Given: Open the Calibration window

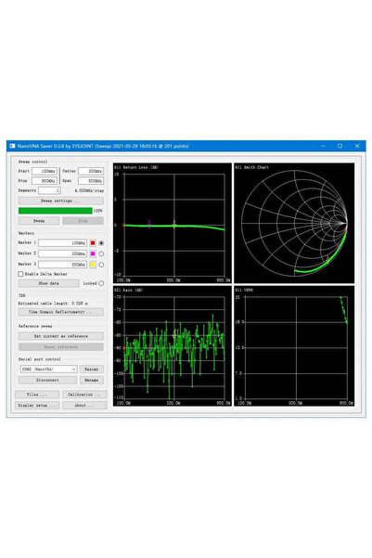Looking at the screenshot, I should pyautogui.click(x=84, y=395).
